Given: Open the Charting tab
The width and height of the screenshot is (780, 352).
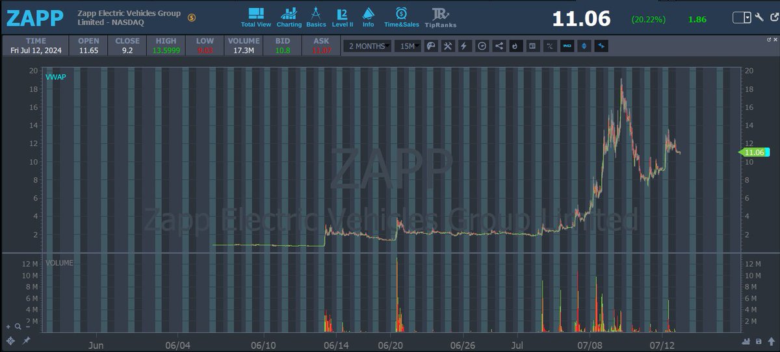Looking at the screenshot, I should coord(289,18).
